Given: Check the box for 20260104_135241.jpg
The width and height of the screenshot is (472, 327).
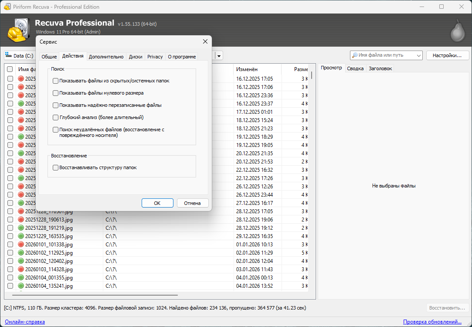Looking at the screenshot, I should pyautogui.click(x=10, y=286).
